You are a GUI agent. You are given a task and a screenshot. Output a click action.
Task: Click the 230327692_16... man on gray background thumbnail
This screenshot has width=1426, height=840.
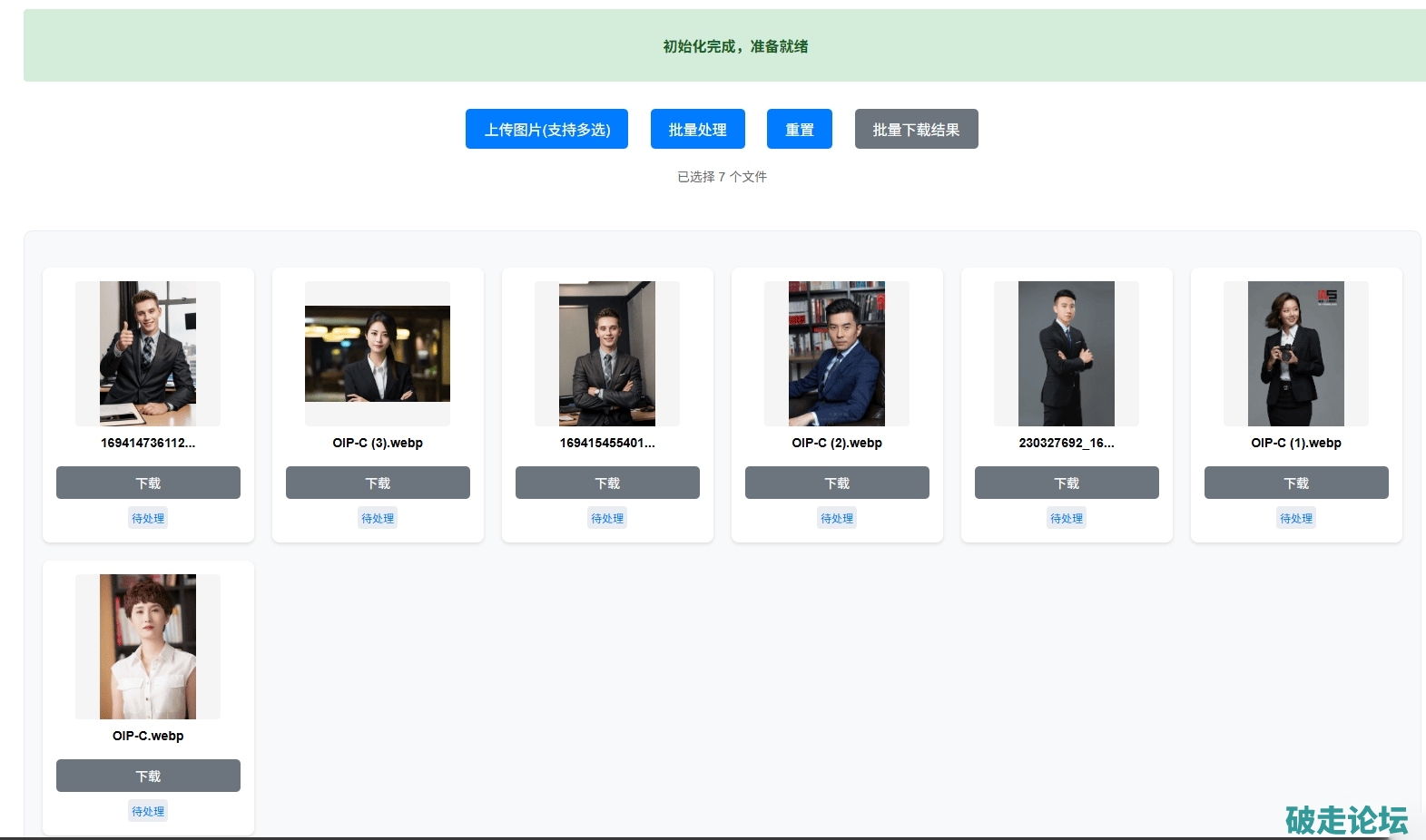1067,354
